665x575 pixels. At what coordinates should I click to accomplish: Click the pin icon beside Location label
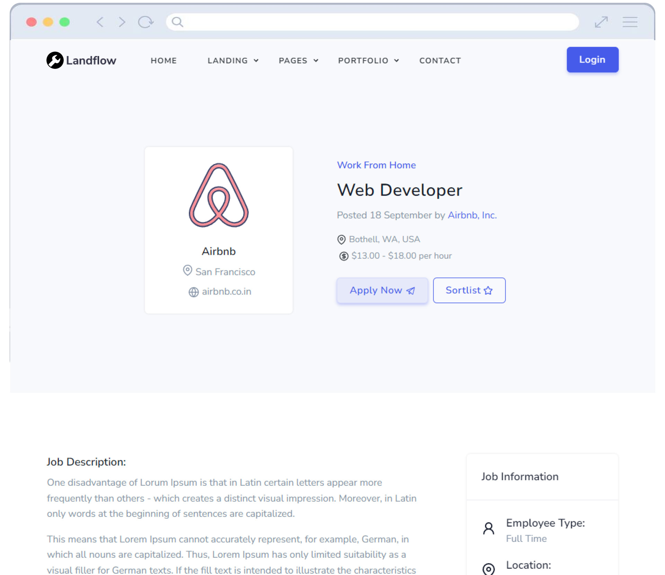point(489,569)
